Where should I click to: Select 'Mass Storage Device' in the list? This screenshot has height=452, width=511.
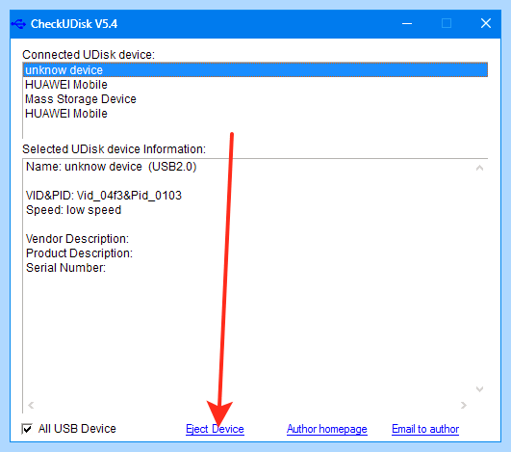[81, 99]
